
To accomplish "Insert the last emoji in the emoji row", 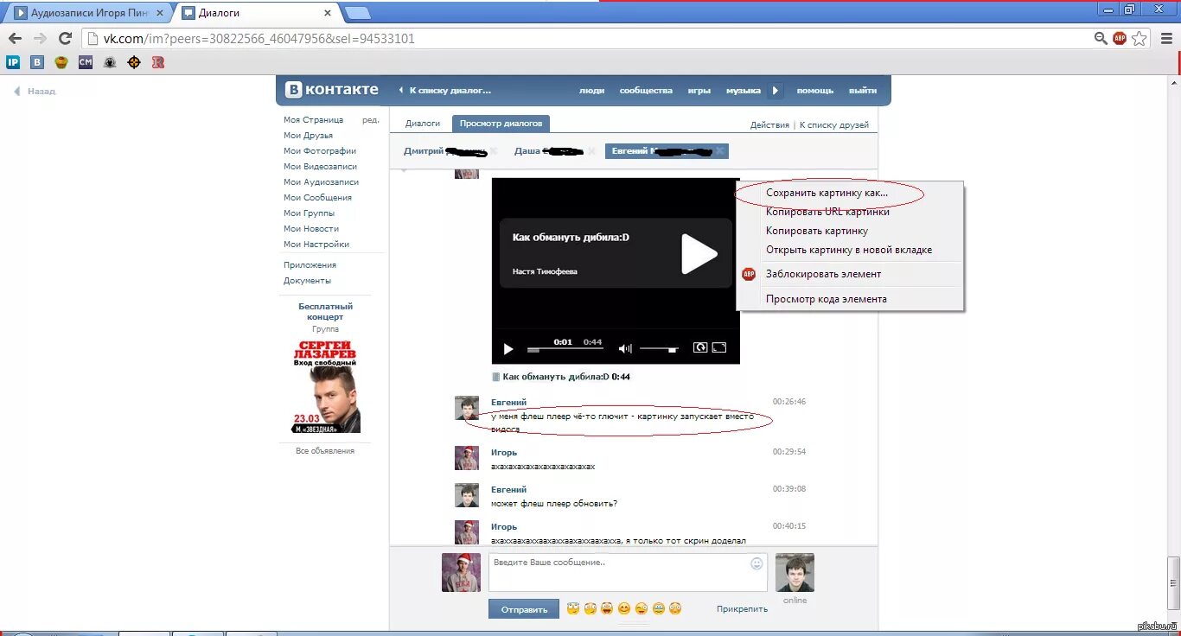I will point(675,608).
